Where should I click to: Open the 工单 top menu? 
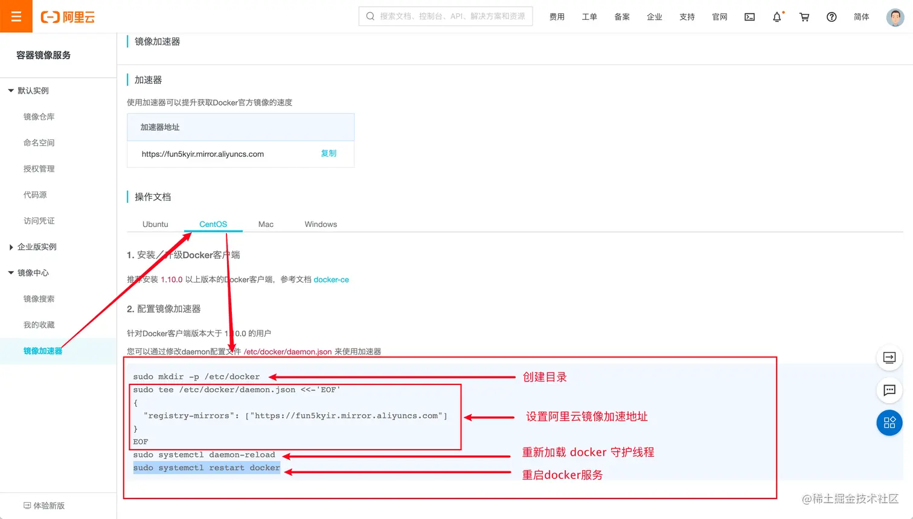(589, 17)
